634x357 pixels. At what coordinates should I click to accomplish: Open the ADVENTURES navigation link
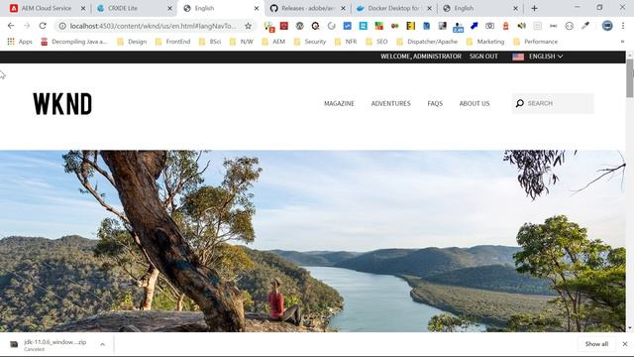(390, 103)
